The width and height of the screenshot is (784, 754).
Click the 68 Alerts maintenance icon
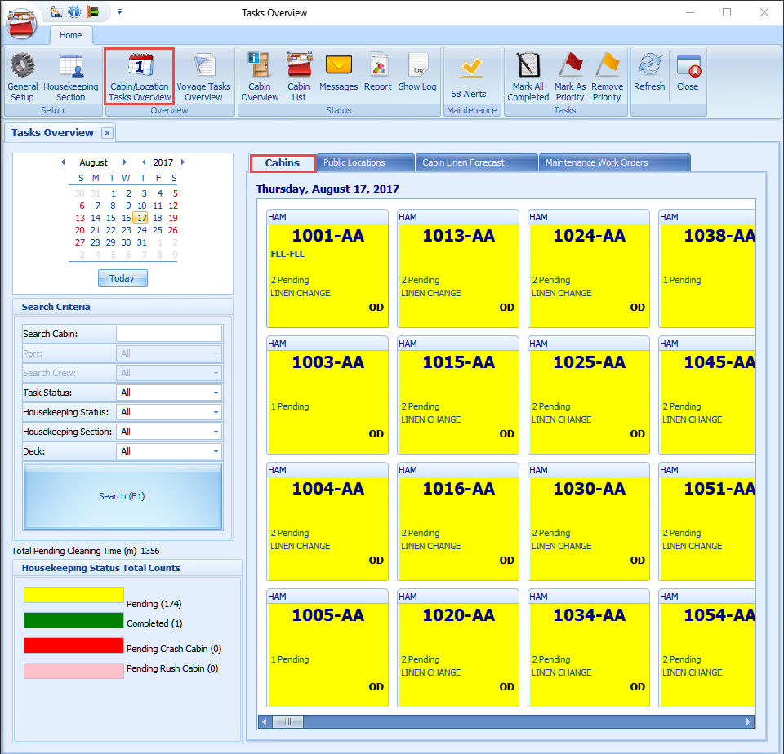coord(472,75)
